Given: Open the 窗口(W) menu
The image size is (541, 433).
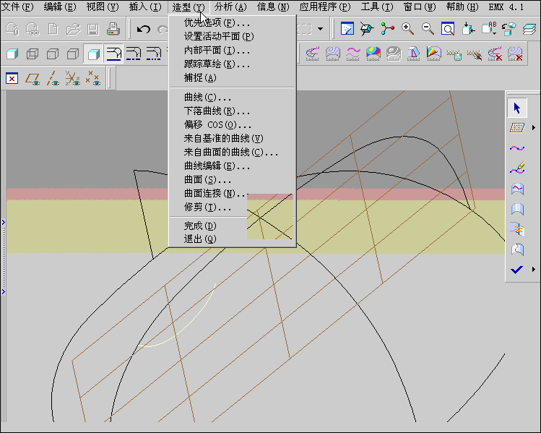Looking at the screenshot, I should (x=420, y=7).
